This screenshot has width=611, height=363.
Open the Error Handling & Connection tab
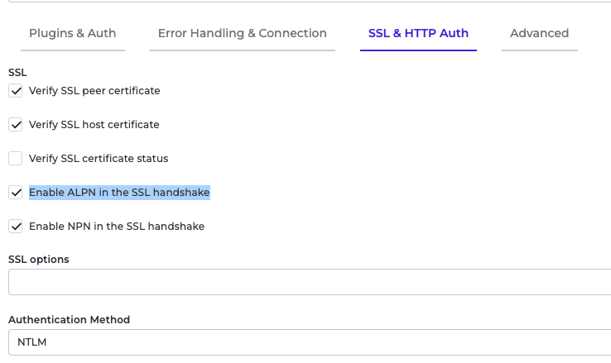[x=243, y=33]
